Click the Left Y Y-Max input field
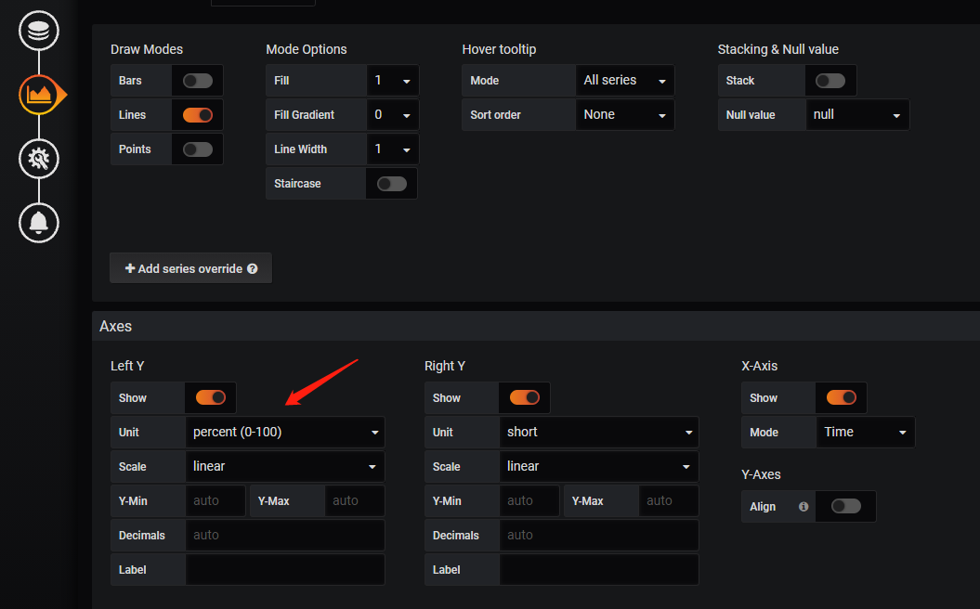Image resolution: width=980 pixels, height=609 pixels. (x=354, y=501)
